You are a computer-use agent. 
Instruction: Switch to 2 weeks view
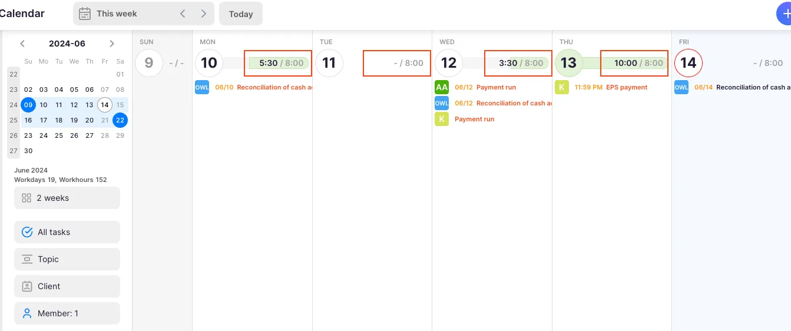[67, 198]
